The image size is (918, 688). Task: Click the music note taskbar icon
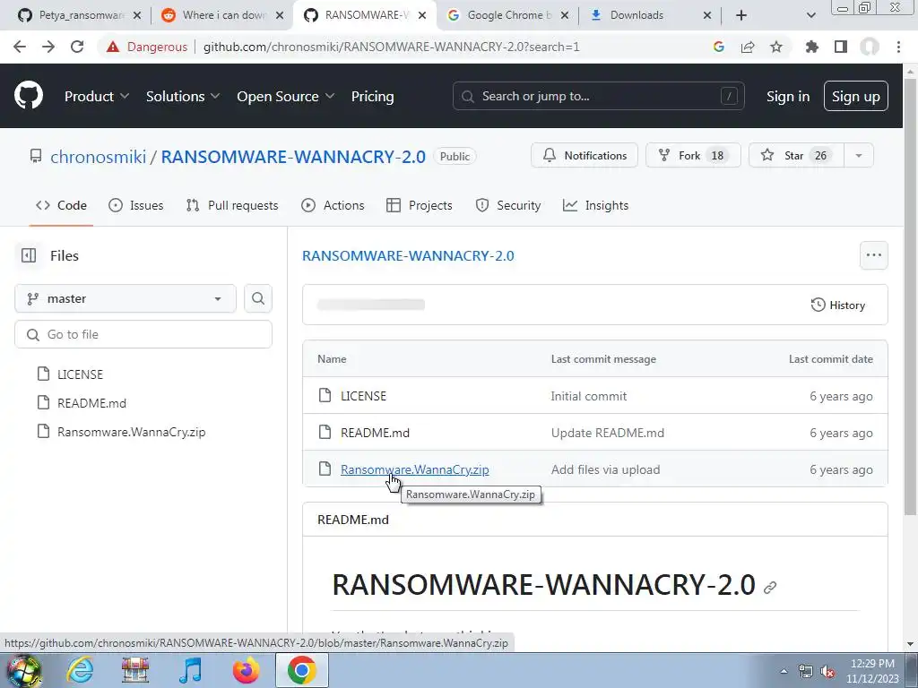point(190,670)
